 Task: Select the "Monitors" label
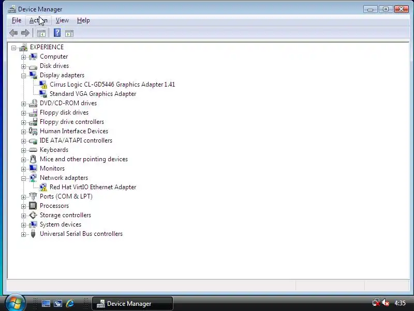coord(52,168)
